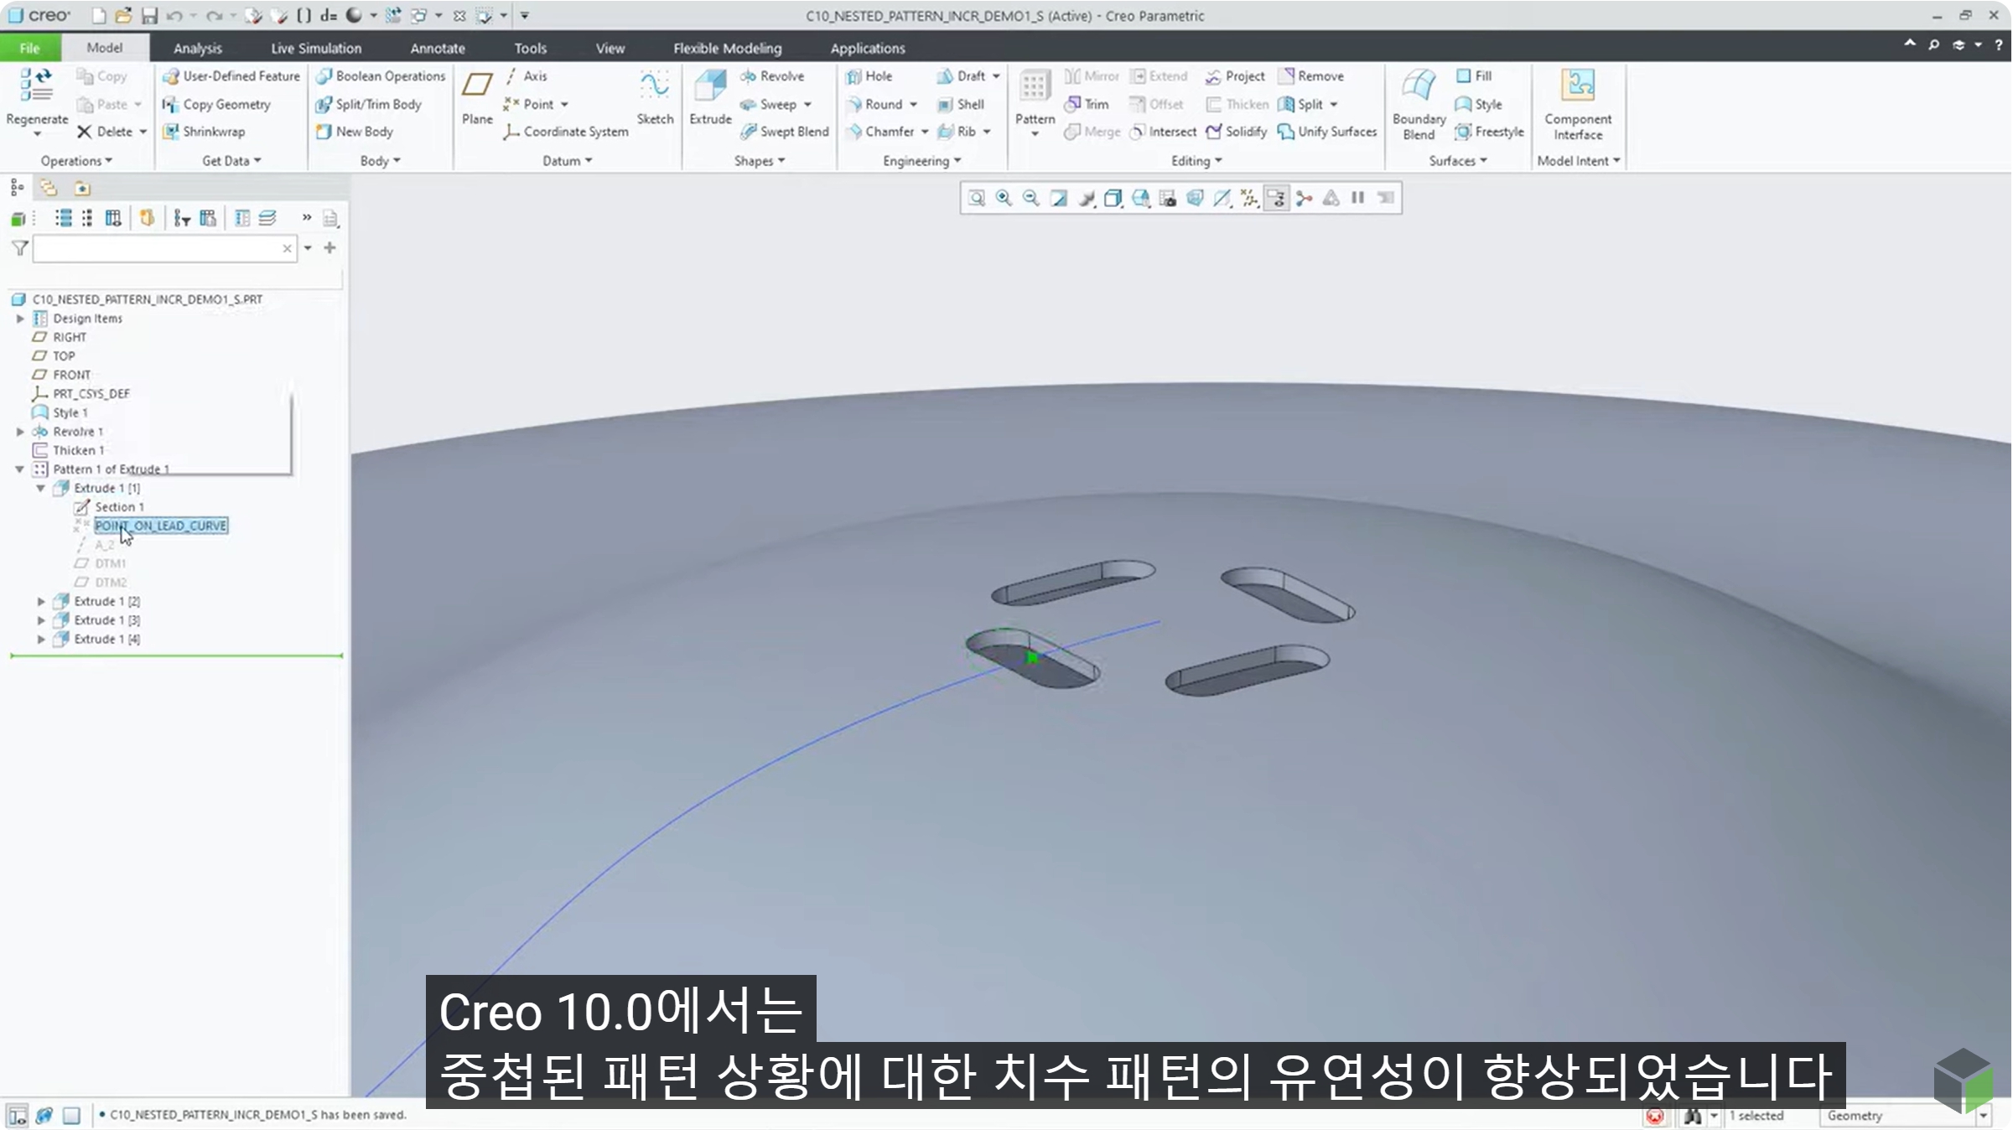Click the Copy Geometry button
This screenshot has width=2013, height=1130.
(x=216, y=105)
